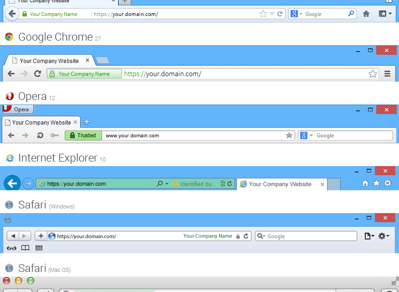Open Safari reading list glasses icon
The width and height of the screenshot is (399, 292).
coord(11,248)
